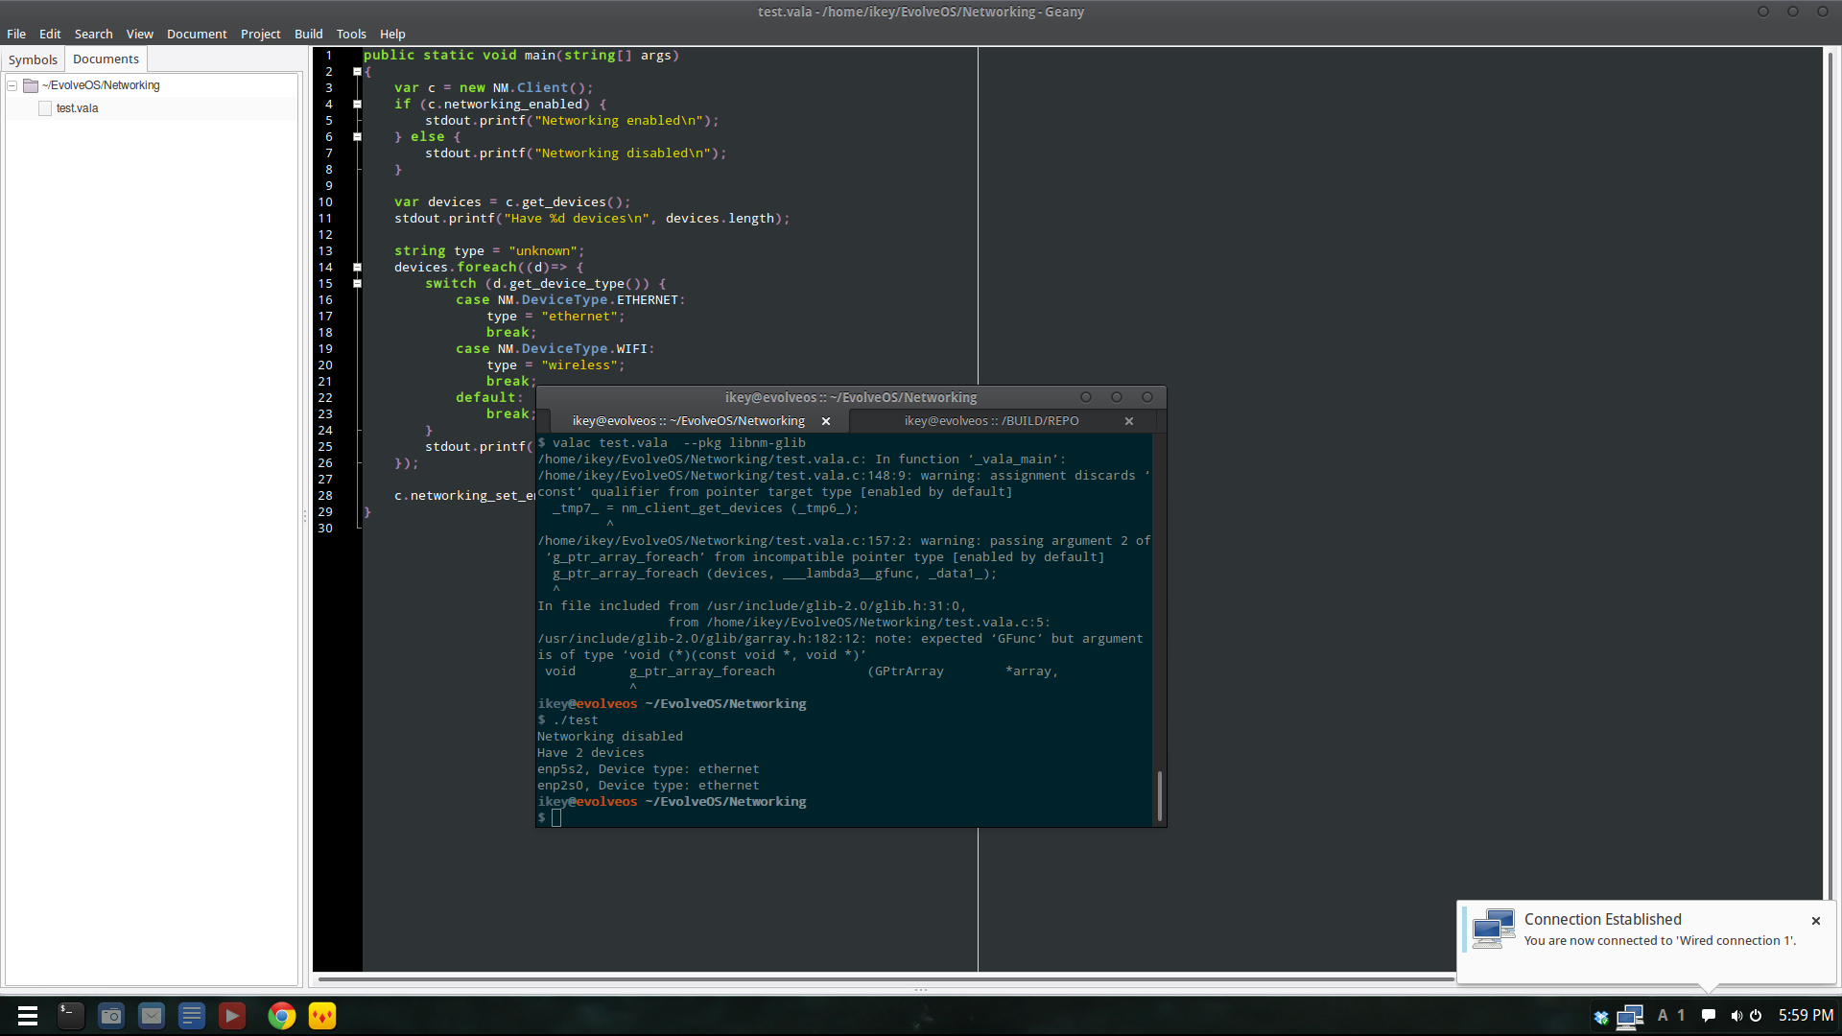
Task: Select test.vala in the documents list
Action: pos(77,108)
